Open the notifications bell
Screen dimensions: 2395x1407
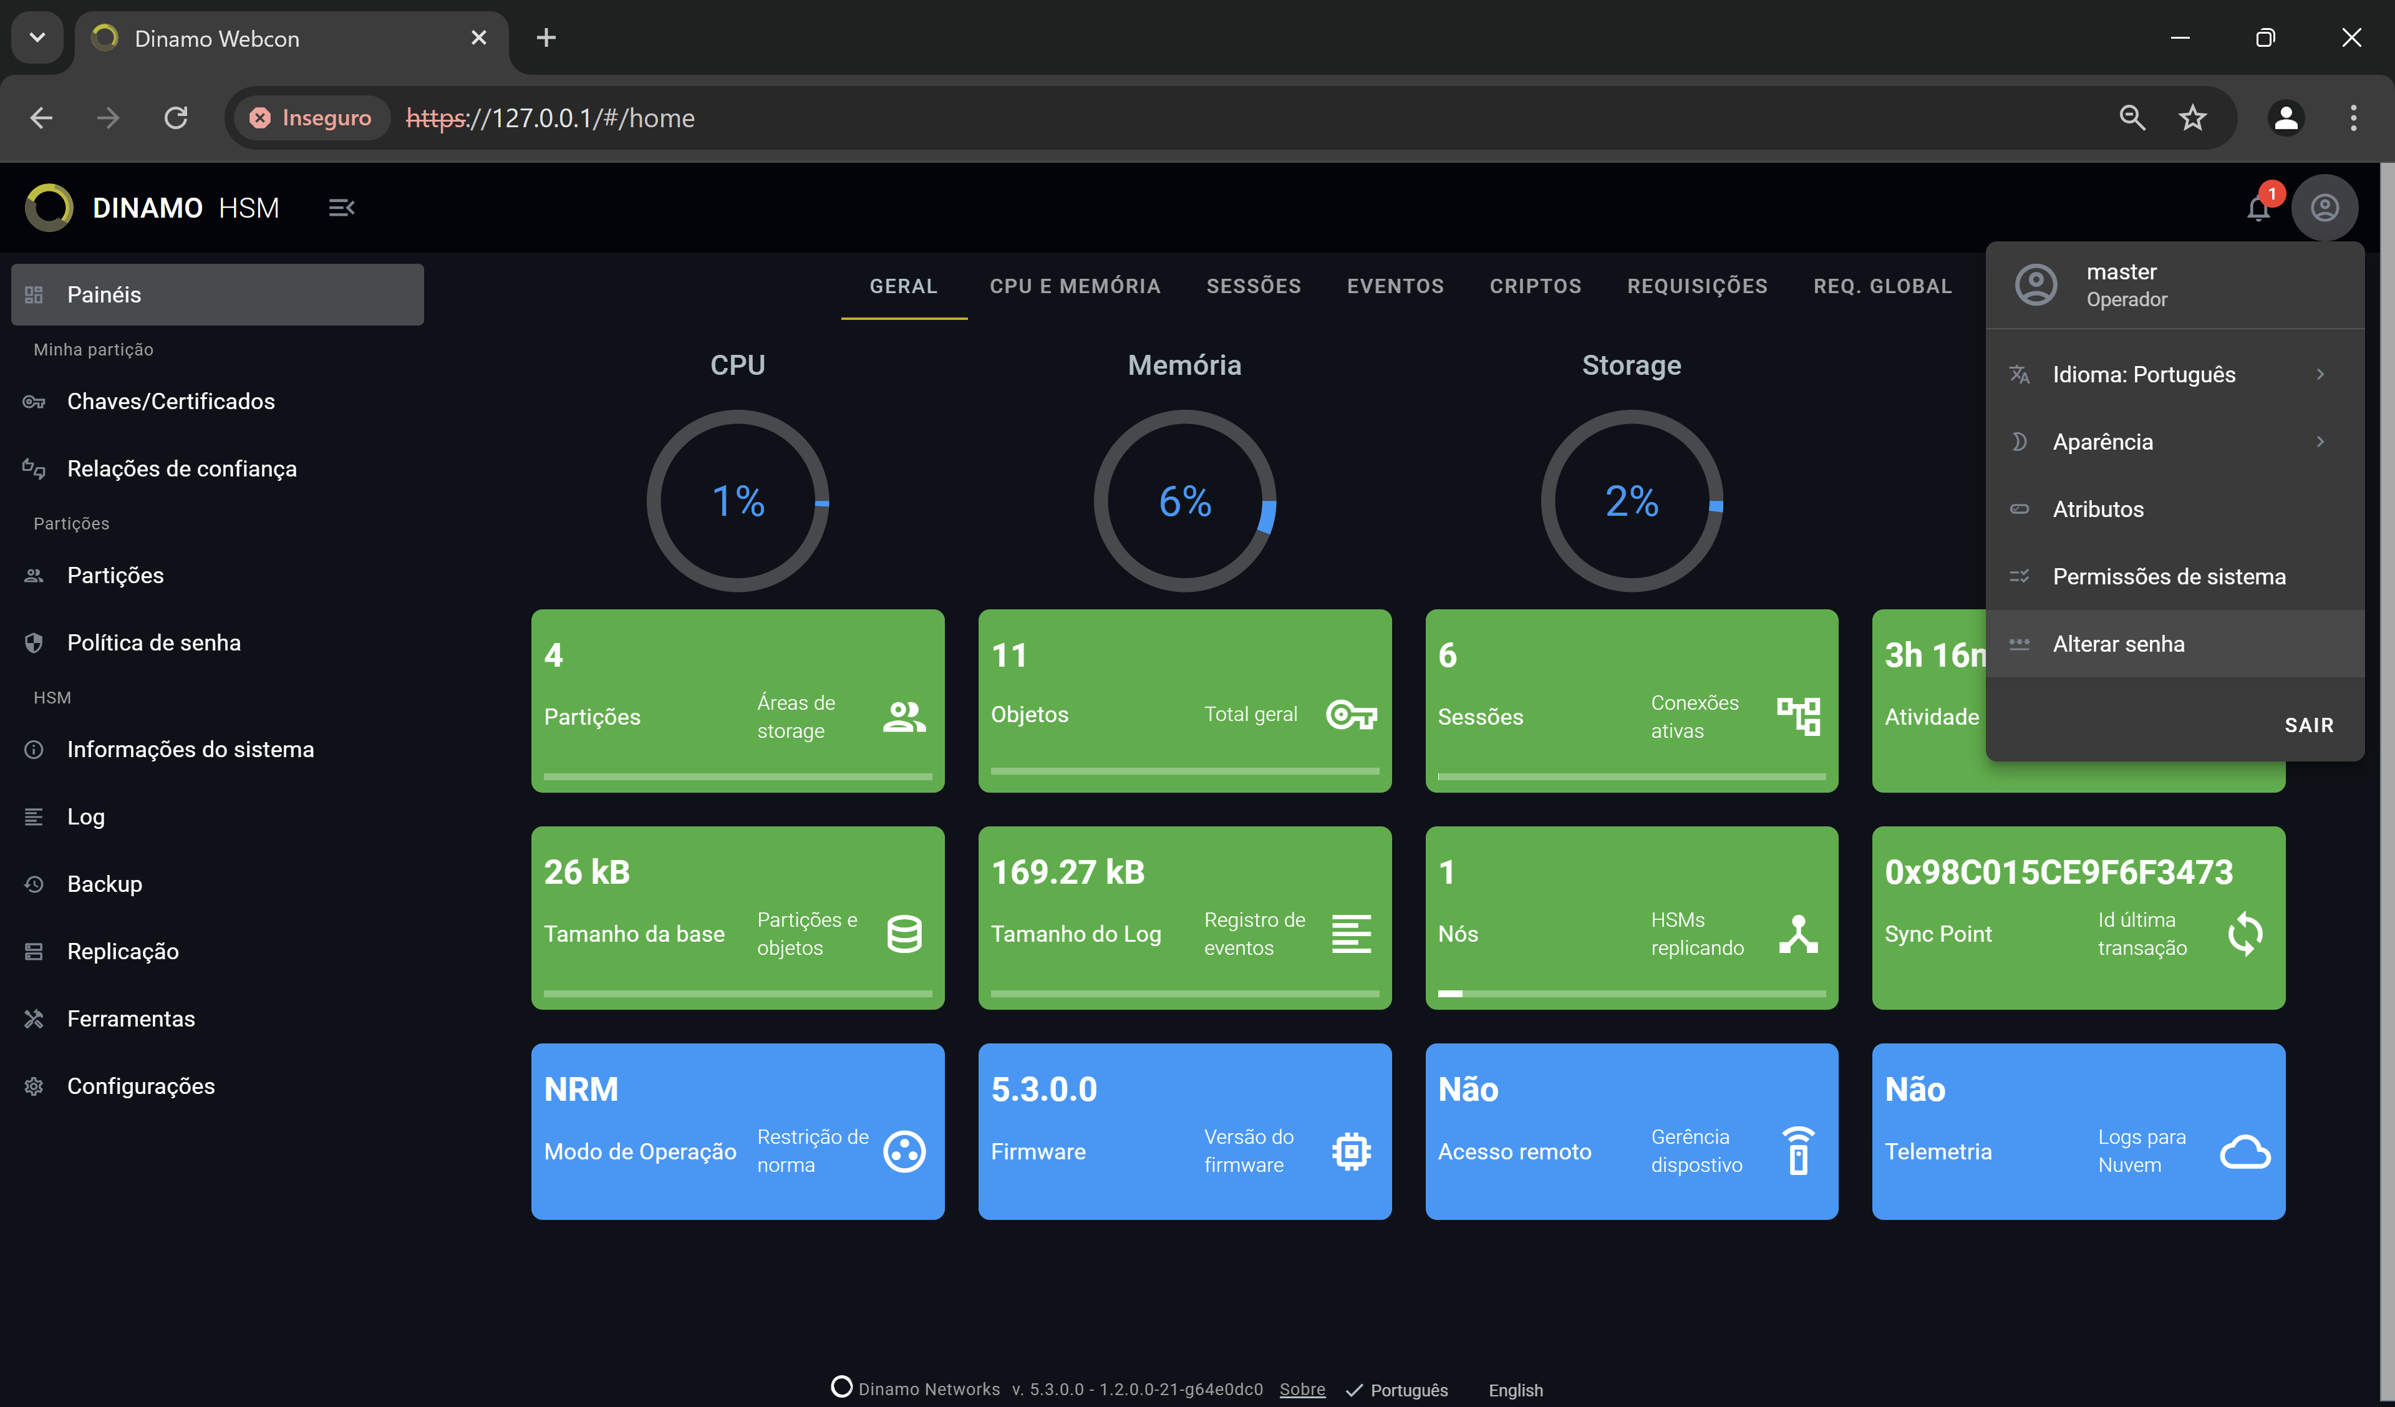pos(2258,208)
